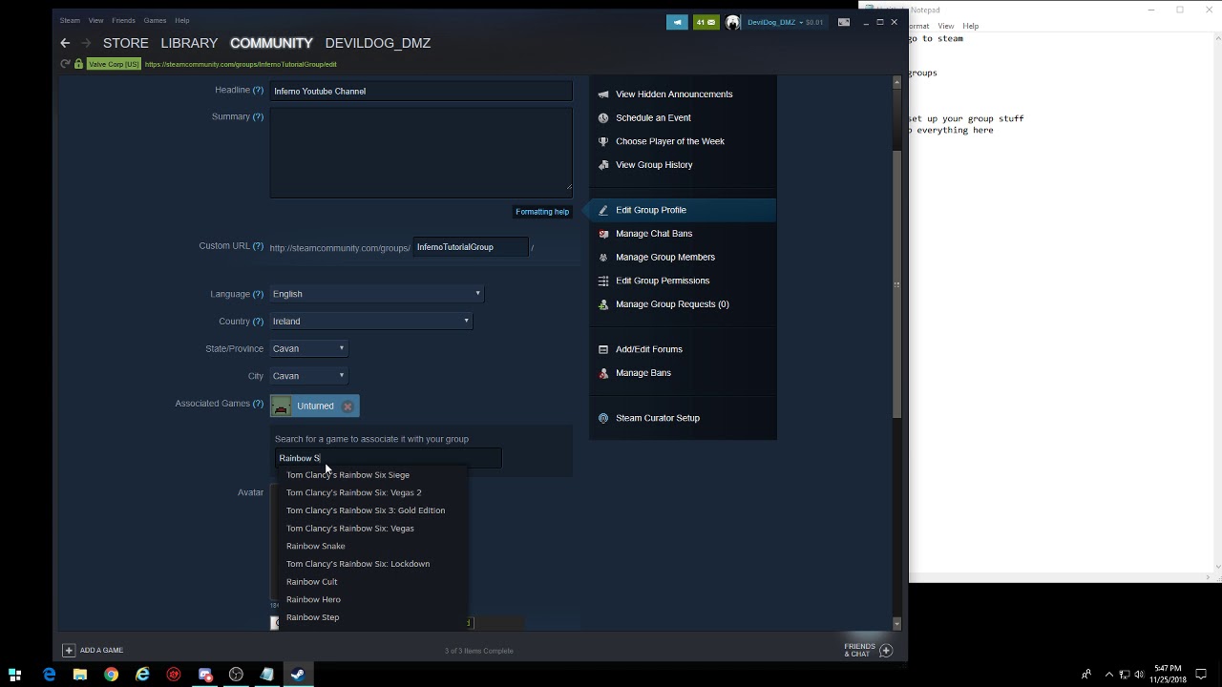
Task: Click the Player of the Week trophy icon
Action: (602, 141)
